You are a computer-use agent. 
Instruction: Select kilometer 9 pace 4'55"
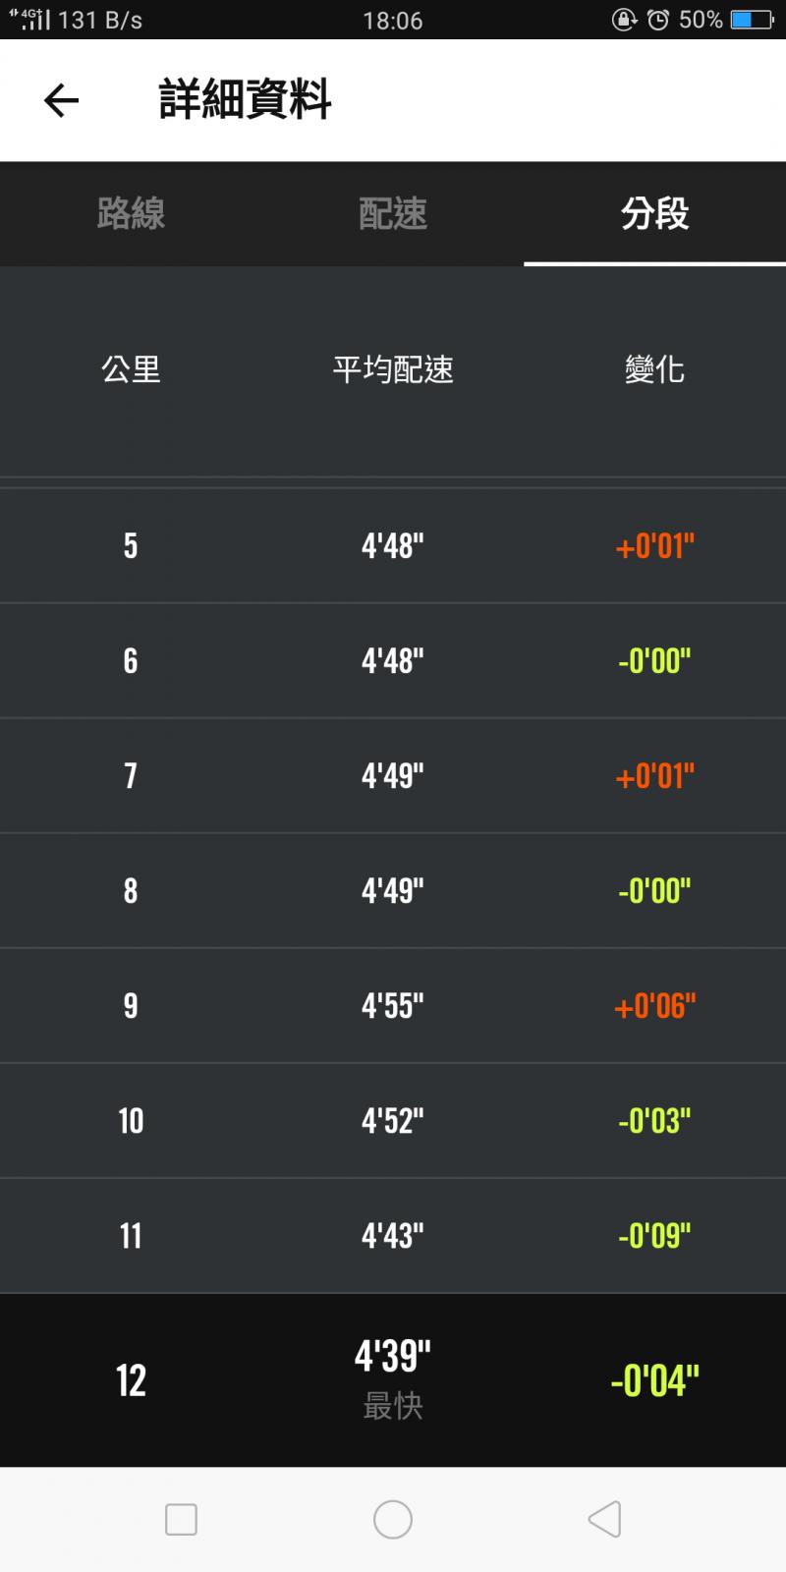click(x=393, y=1006)
